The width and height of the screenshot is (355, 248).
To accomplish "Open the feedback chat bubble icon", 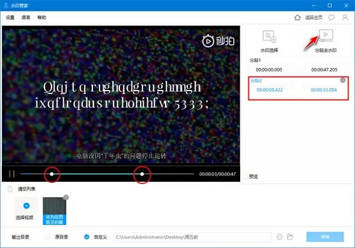I will pyautogui.click(x=331, y=17).
